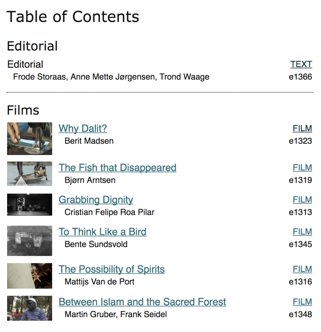Screen dimensions: 321x332
Task: Select the dark Grabbing Dignity thumbnail
Action: coord(29,205)
